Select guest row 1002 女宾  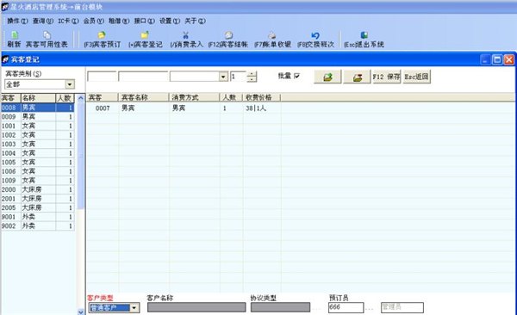point(38,135)
